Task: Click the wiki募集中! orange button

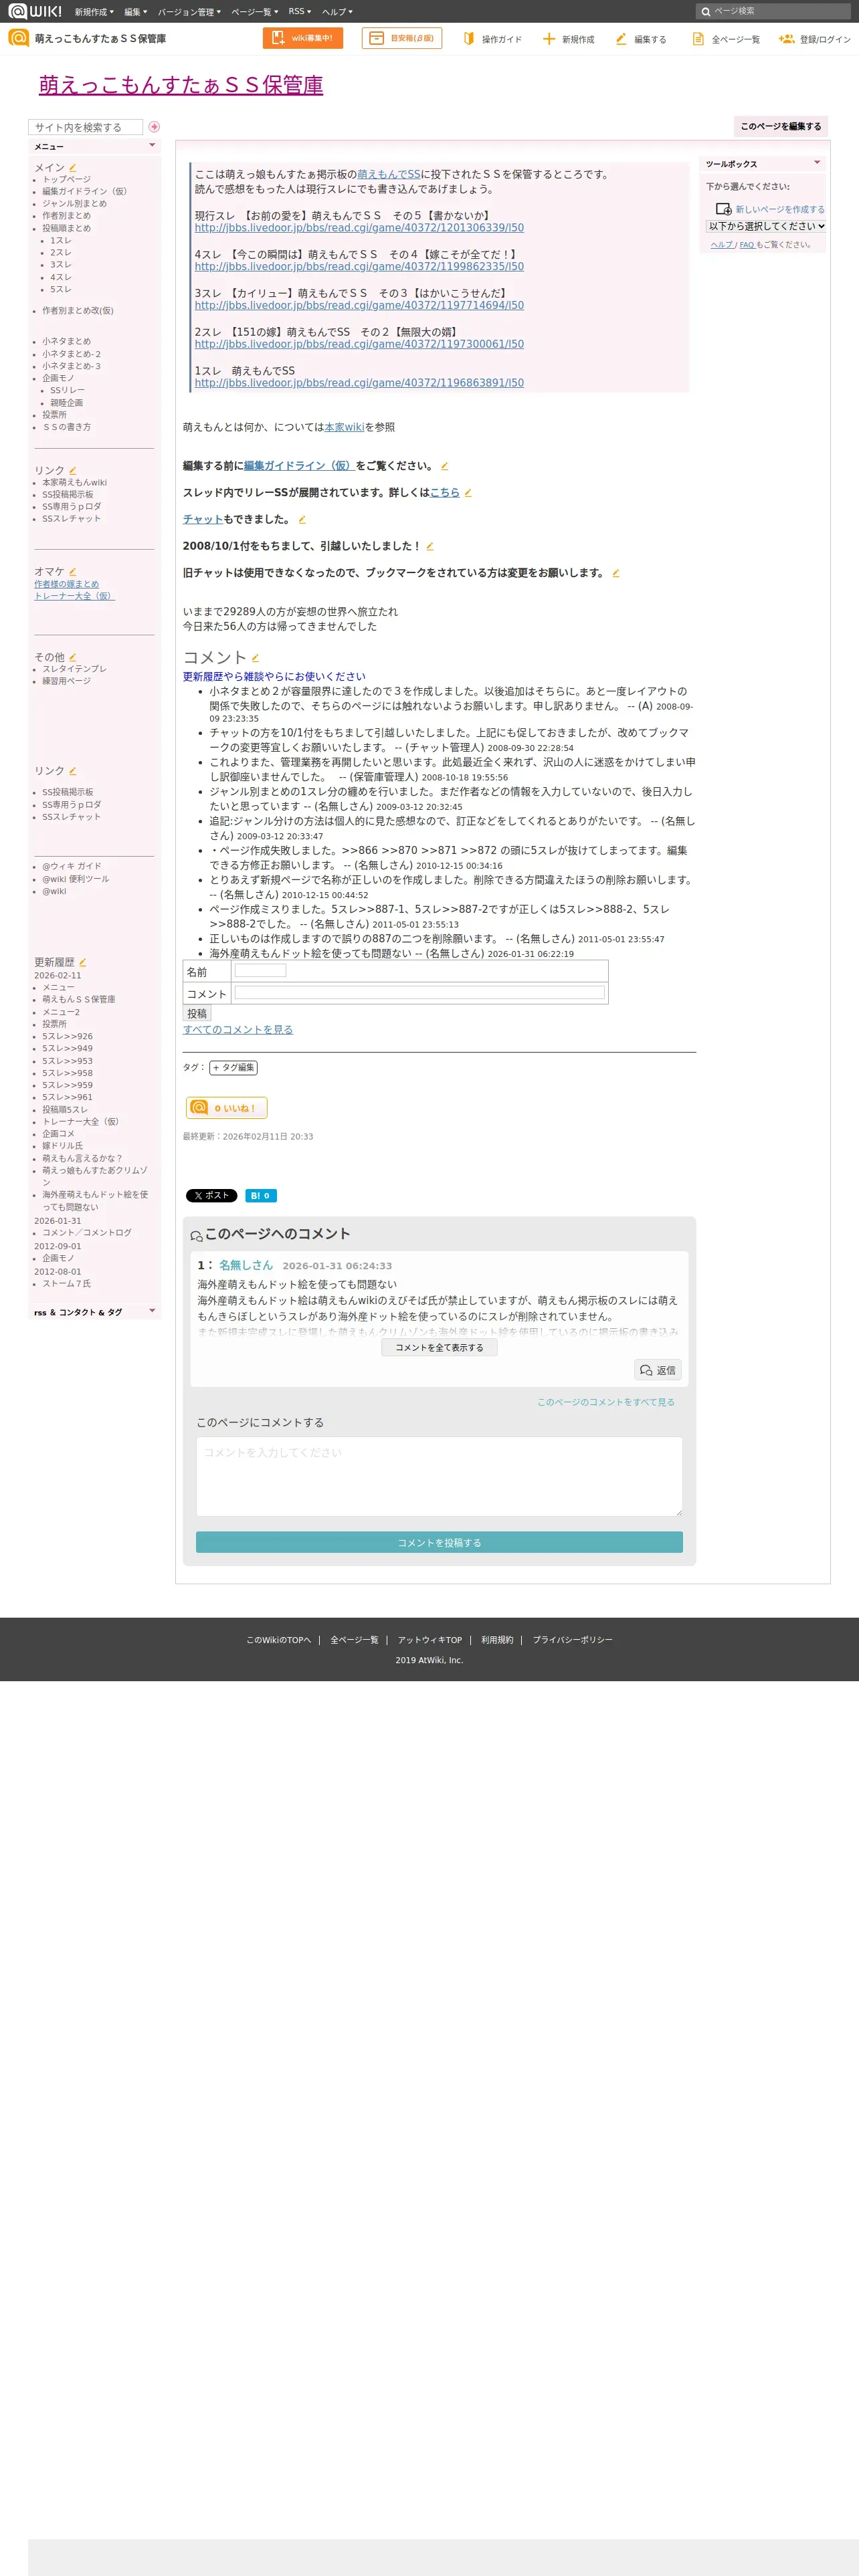Action: [303, 38]
